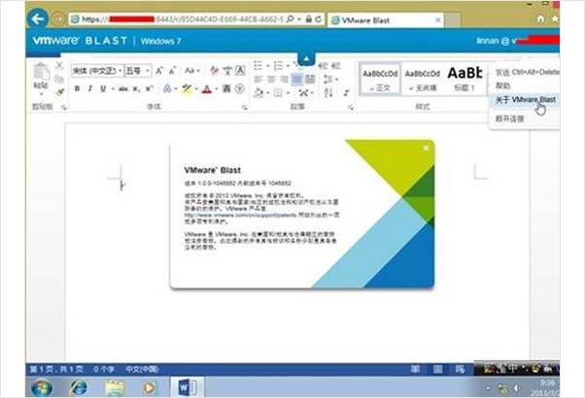Click the Text Effects glowing A icon
Image resolution: width=585 pixels, height=398 pixels.
coord(167,88)
